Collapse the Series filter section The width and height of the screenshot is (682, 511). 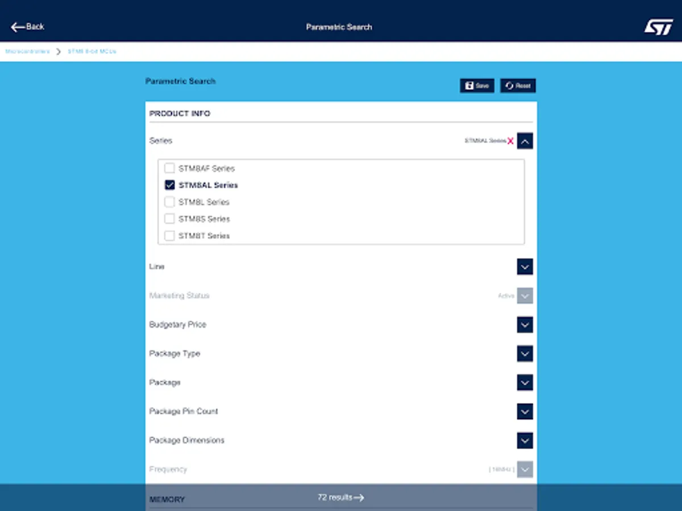pos(525,141)
